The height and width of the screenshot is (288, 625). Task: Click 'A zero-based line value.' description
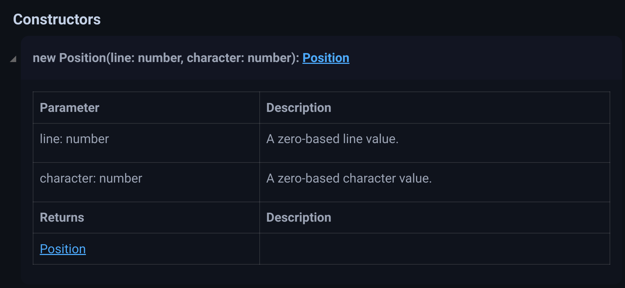(332, 139)
